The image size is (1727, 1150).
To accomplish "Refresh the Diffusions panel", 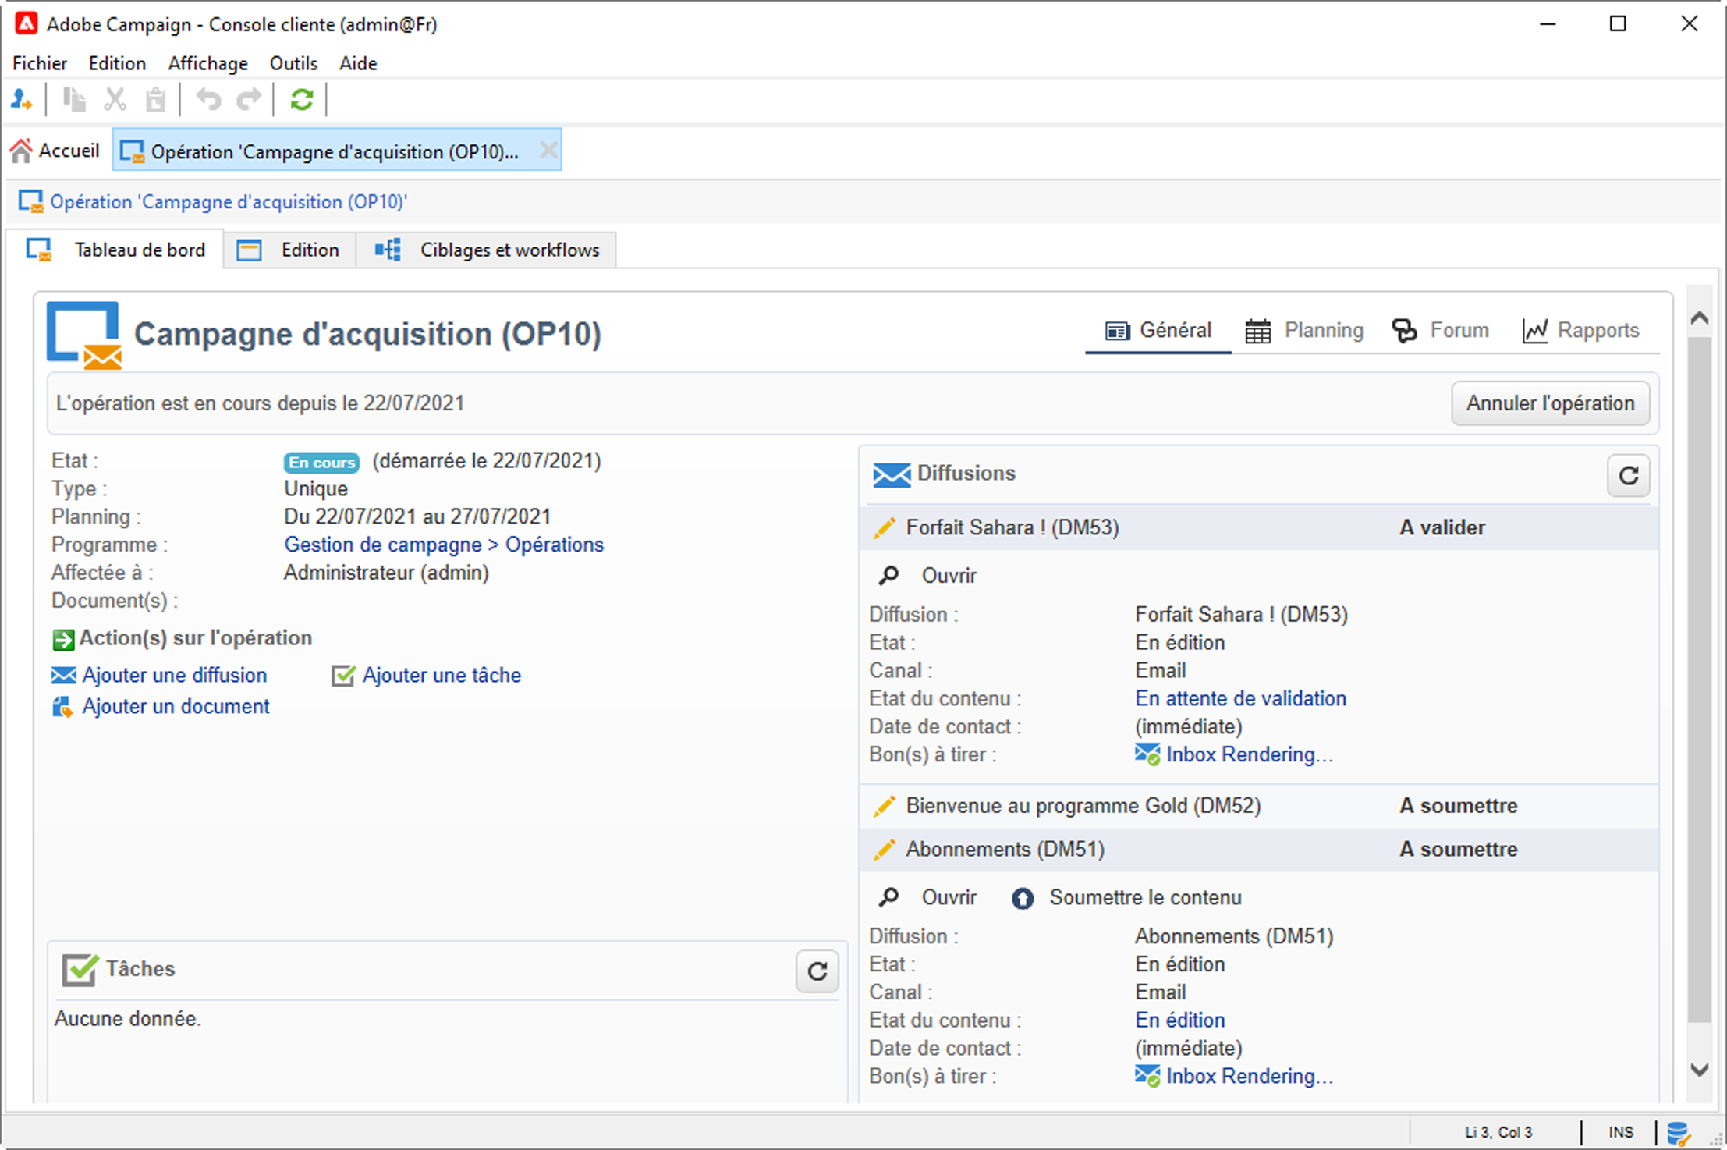I will click(x=1628, y=475).
